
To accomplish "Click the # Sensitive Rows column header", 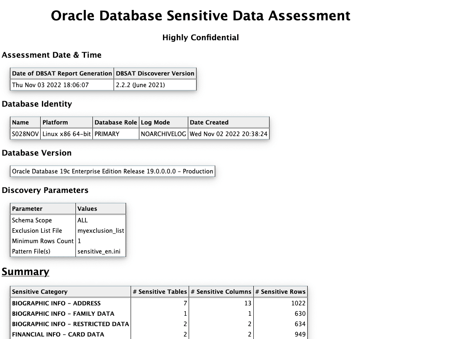I will (x=280, y=292).
